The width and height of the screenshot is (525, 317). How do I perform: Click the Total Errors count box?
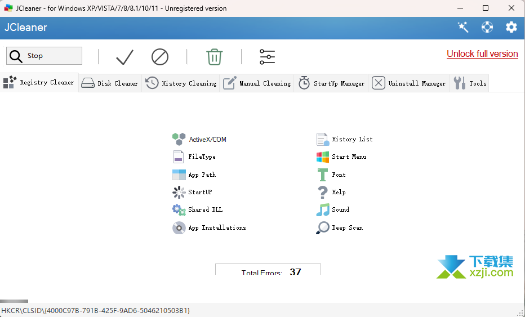point(268,270)
